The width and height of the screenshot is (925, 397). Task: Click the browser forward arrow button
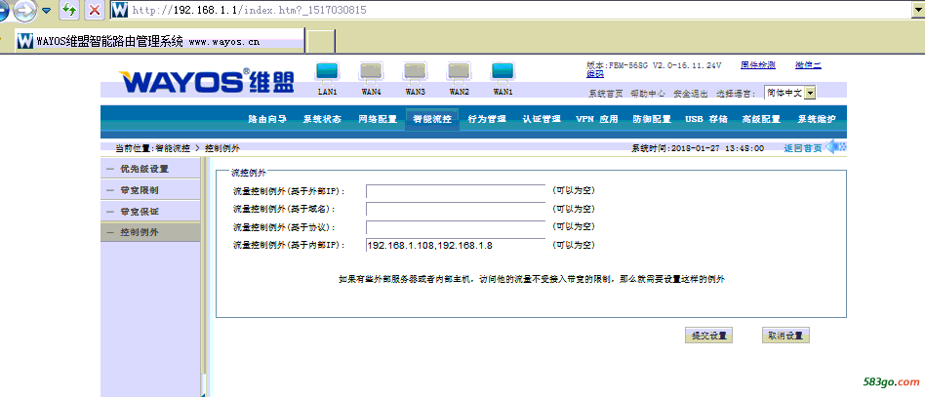(25, 11)
